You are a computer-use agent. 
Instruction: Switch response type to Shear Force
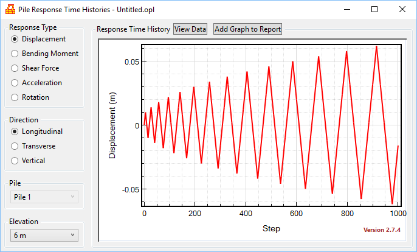(x=15, y=68)
